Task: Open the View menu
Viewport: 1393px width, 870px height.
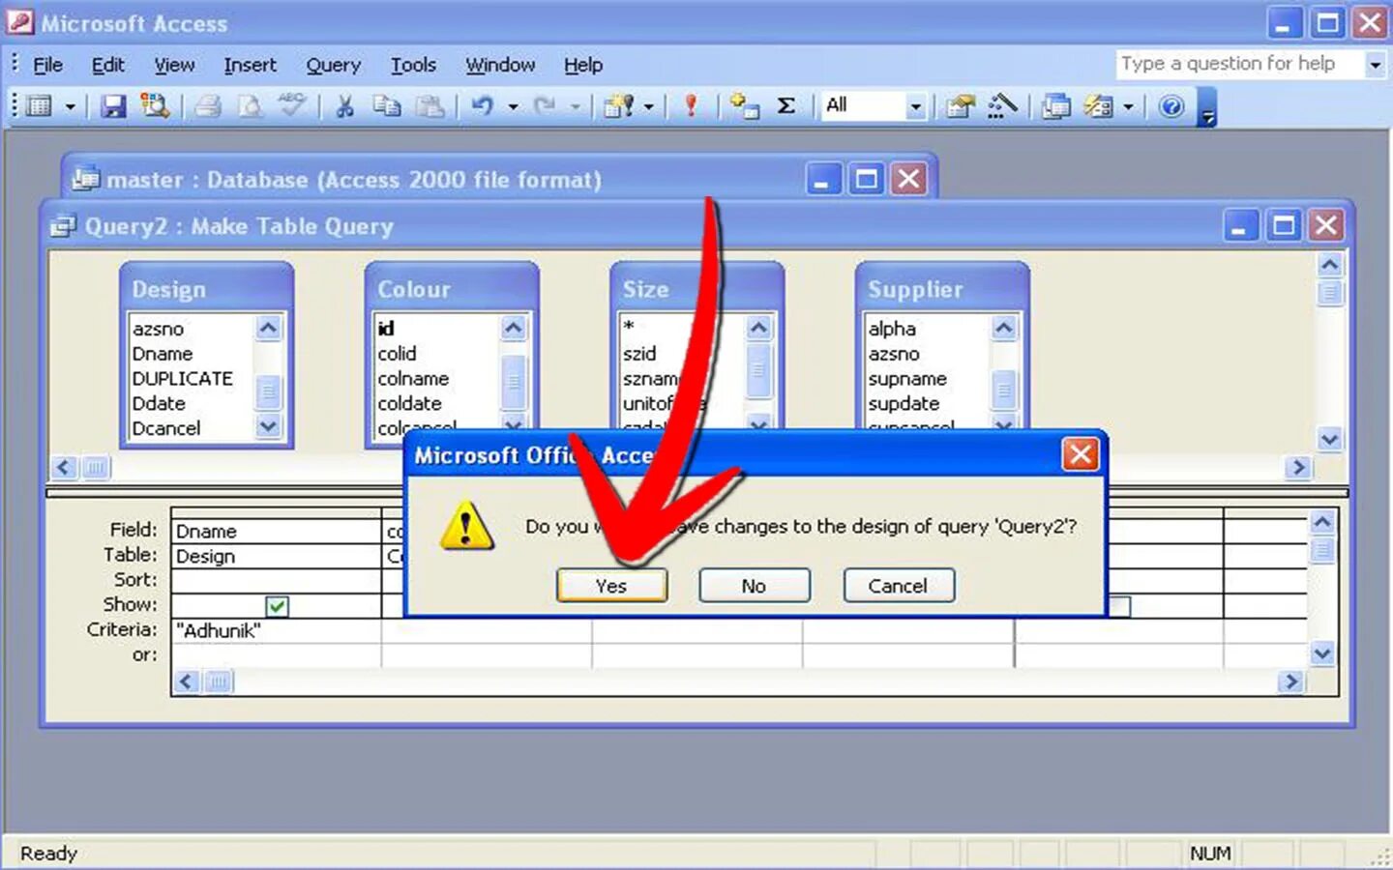Action: click(174, 65)
